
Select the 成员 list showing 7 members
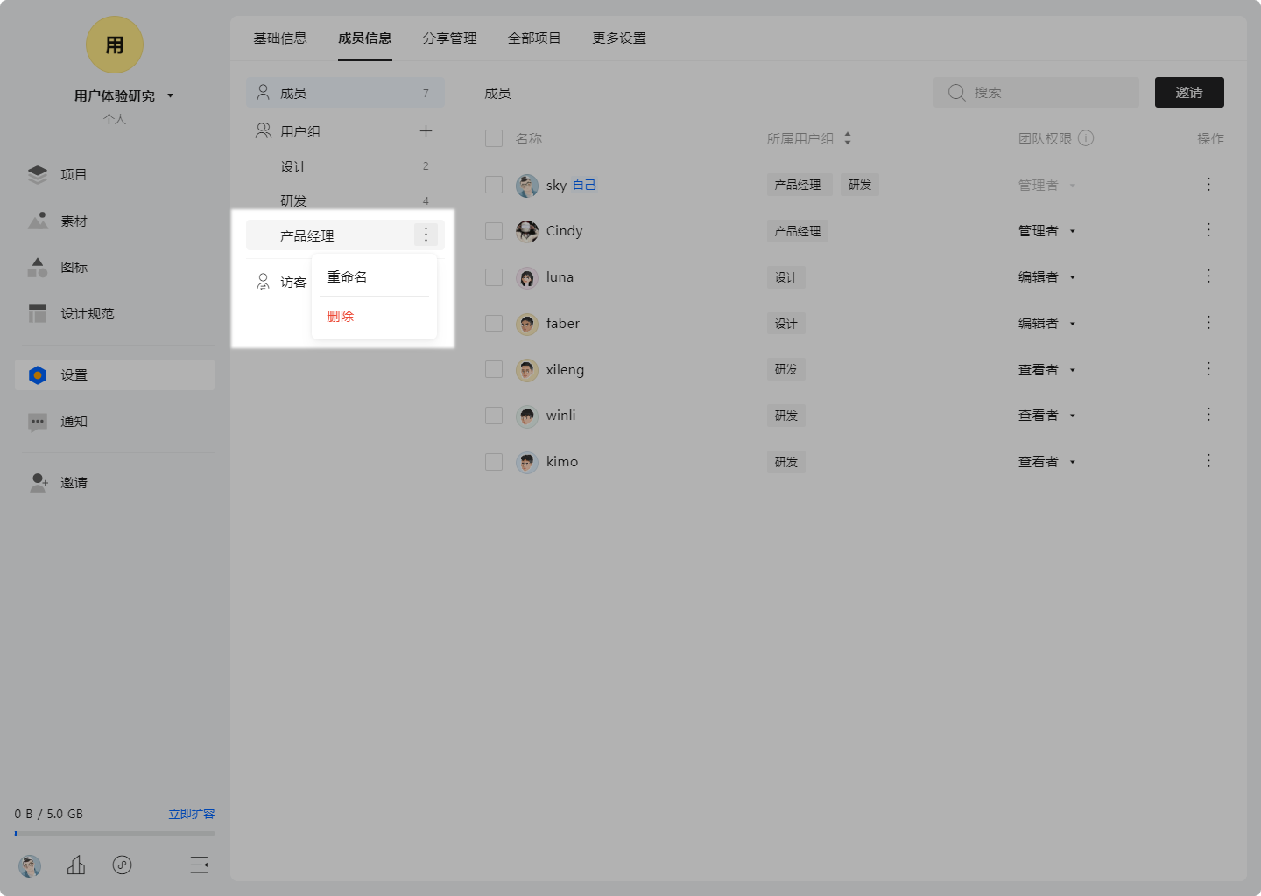click(x=345, y=93)
